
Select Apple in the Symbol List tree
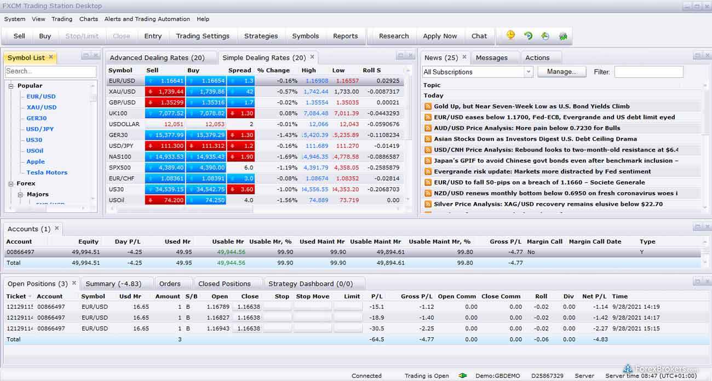coord(36,161)
